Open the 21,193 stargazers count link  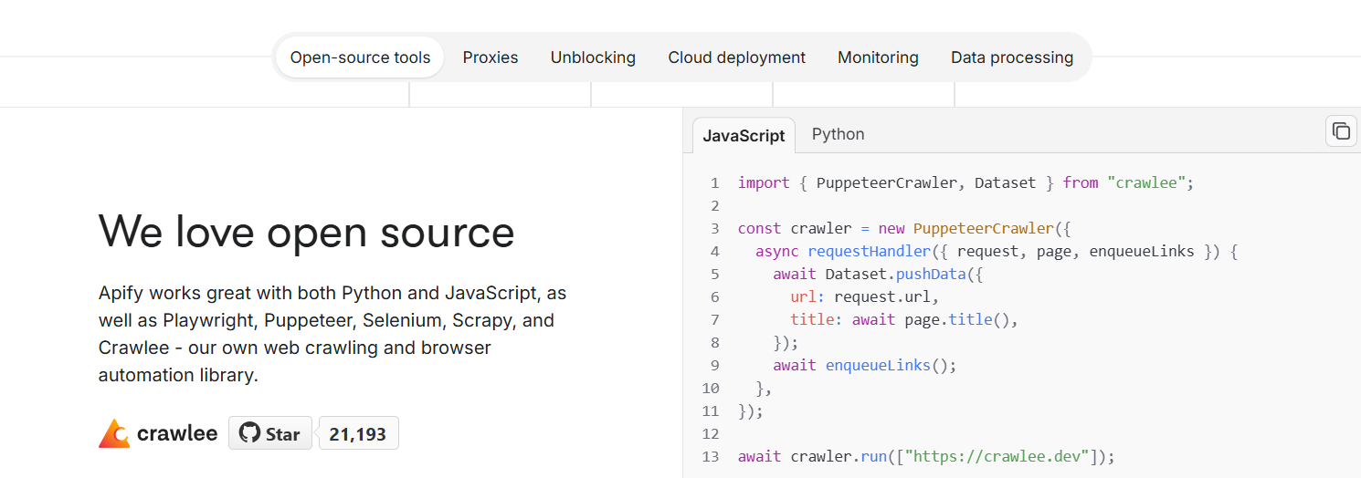[358, 434]
